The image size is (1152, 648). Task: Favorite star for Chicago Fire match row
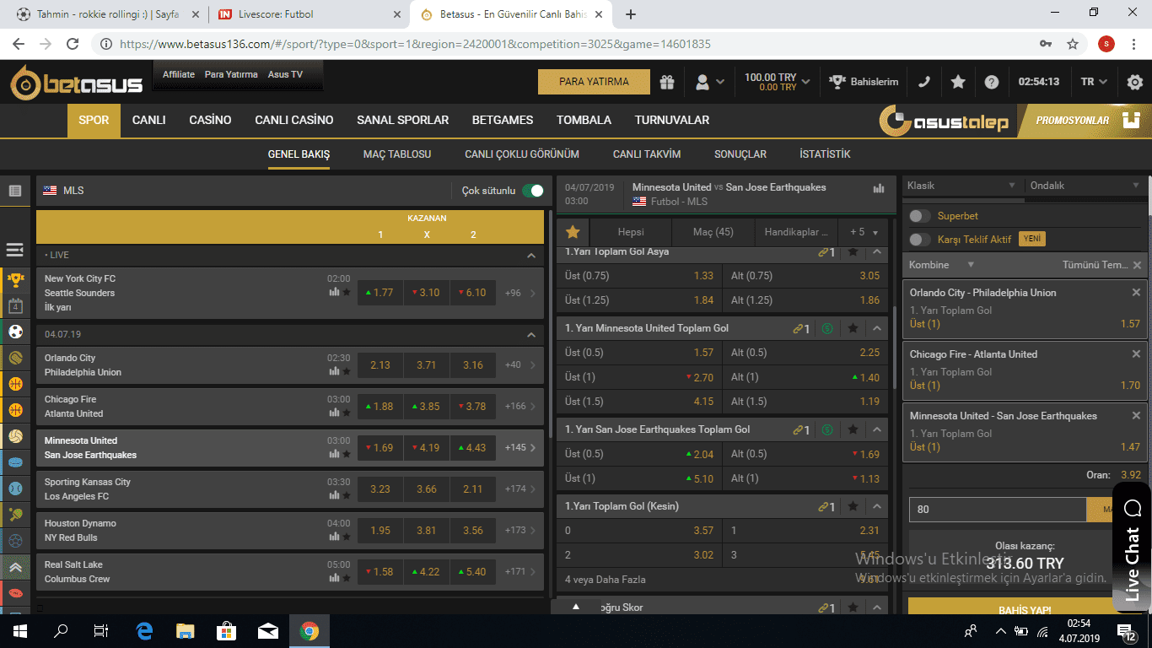click(346, 413)
